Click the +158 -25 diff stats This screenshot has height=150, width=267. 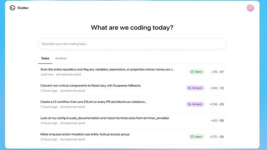(217, 104)
